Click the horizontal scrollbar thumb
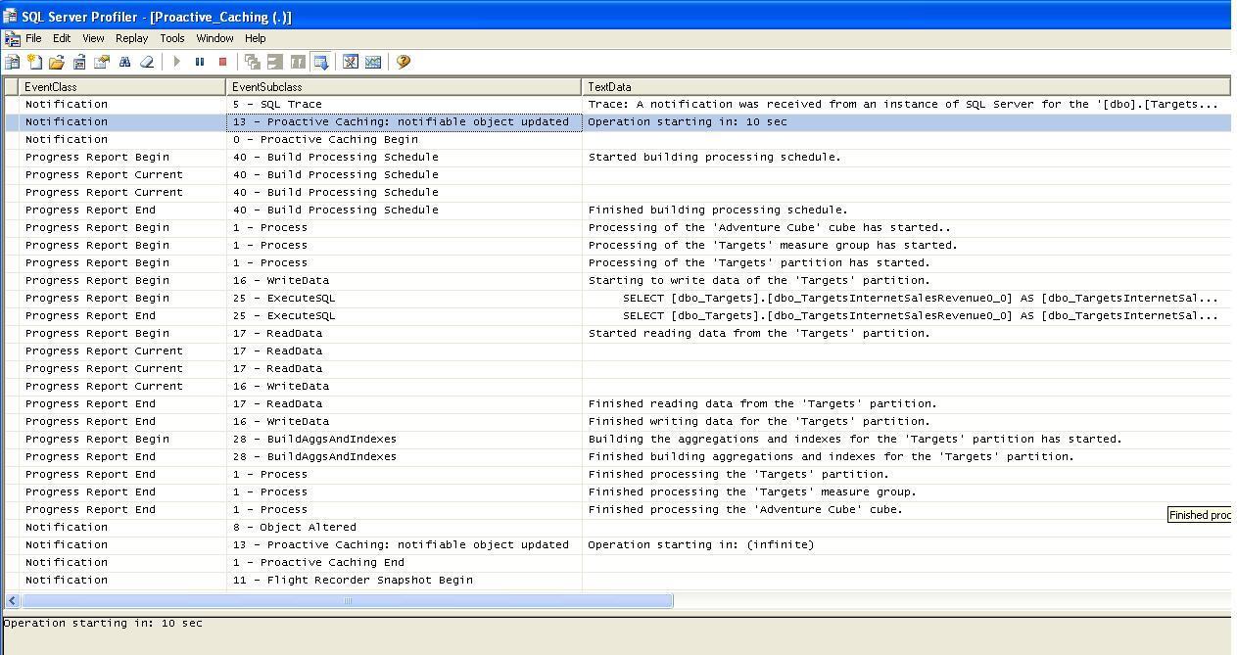Viewport: 1237px width, 655px height. click(346, 600)
